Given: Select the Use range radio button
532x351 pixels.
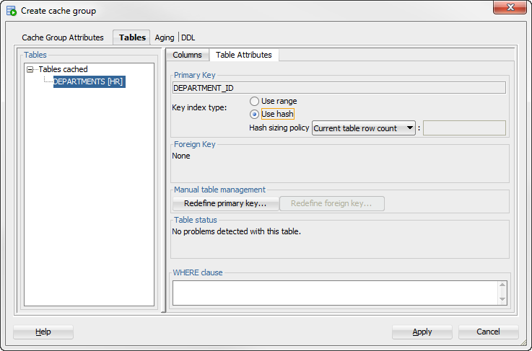Looking at the screenshot, I should tap(255, 101).
